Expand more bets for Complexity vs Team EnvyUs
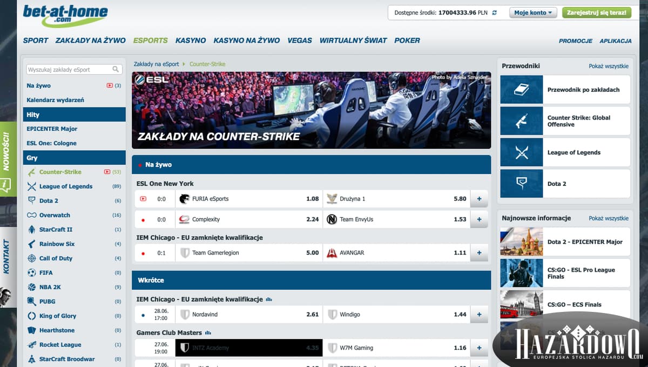Image resolution: width=648 pixels, height=367 pixels. pos(479,219)
